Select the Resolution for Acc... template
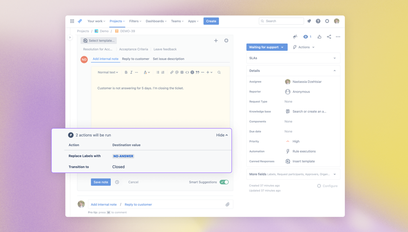Viewport: 408px width, 232px height. 97,49
